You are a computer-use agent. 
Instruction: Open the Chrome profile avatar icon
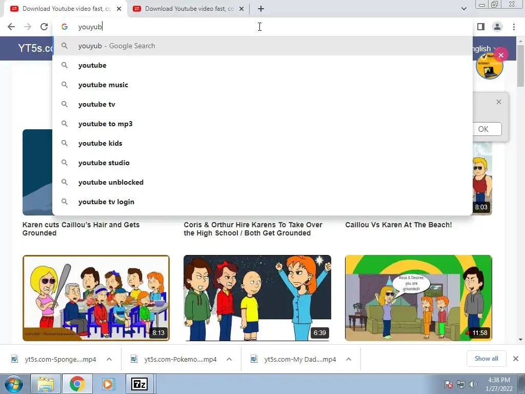(497, 27)
